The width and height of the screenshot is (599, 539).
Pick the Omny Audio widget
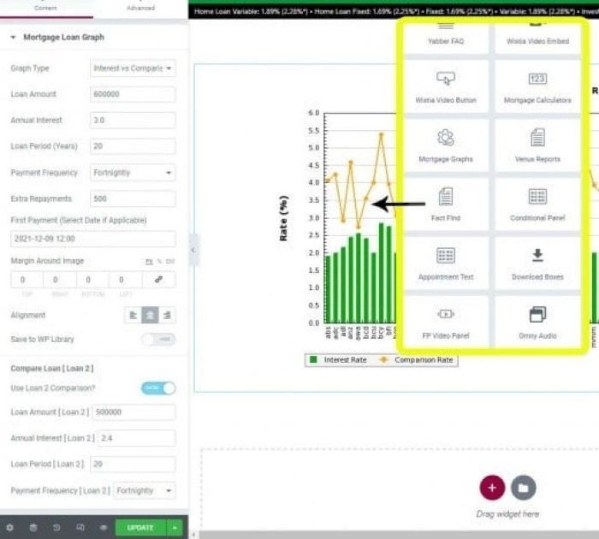click(x=537, y=322)
